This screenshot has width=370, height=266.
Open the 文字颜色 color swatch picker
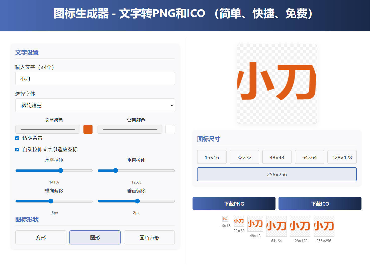pos(88,129)
